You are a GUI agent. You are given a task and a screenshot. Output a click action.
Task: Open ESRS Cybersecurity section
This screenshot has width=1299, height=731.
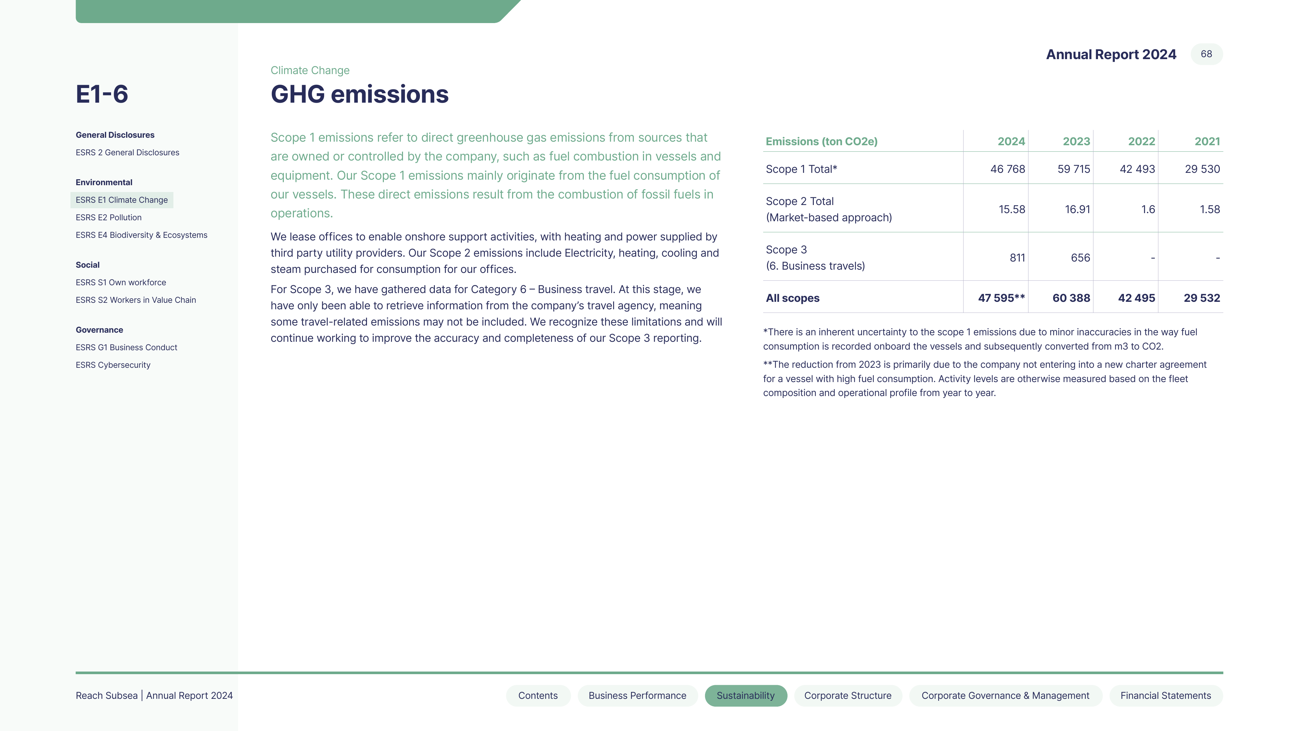point(113,365)
